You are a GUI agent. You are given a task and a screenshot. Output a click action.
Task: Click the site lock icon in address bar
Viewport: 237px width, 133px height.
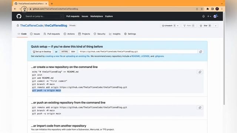tap(30, 9)
